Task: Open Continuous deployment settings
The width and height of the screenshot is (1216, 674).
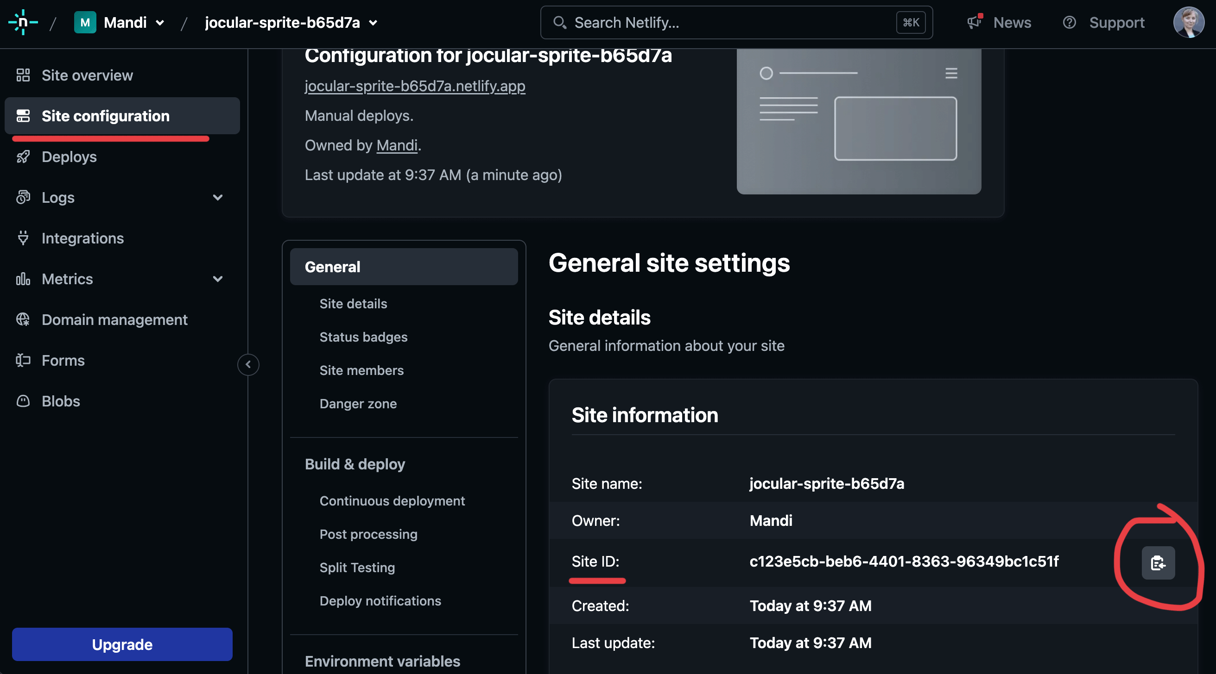Action: (392, 501)
